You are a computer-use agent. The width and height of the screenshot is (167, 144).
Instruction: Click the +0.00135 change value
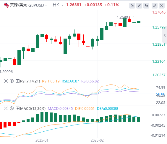click(x=93, y=5)
